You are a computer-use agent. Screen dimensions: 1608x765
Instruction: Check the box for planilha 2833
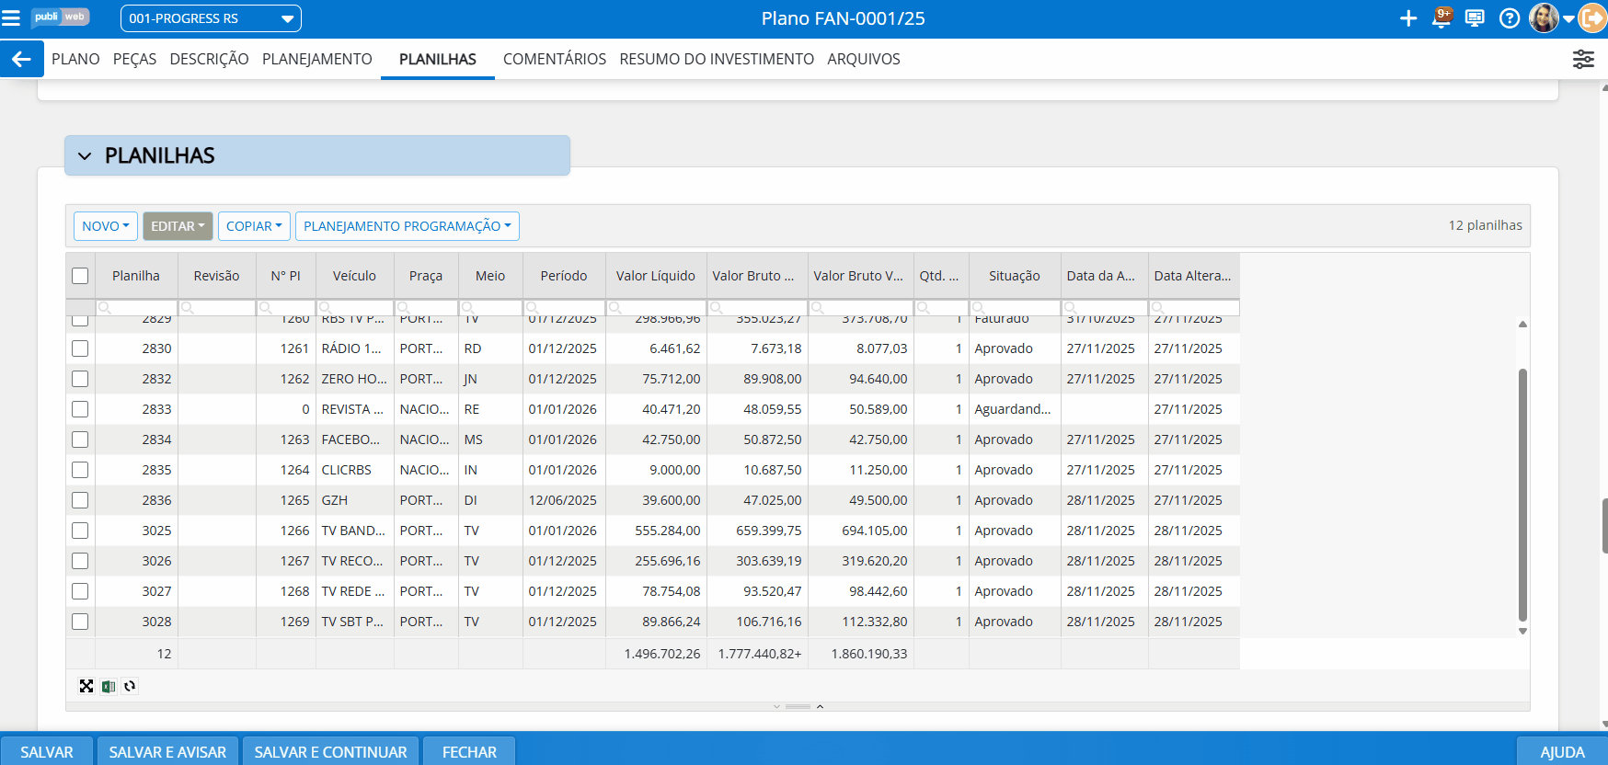[80, 409]
